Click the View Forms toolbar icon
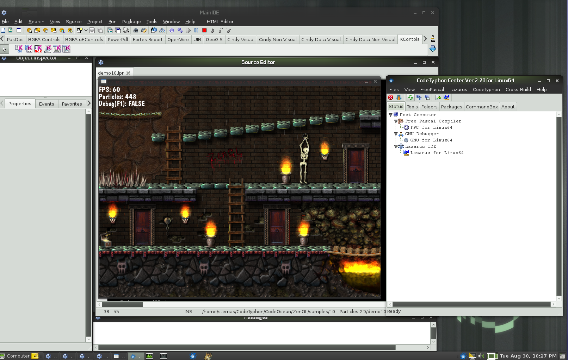 pos(118,30)
